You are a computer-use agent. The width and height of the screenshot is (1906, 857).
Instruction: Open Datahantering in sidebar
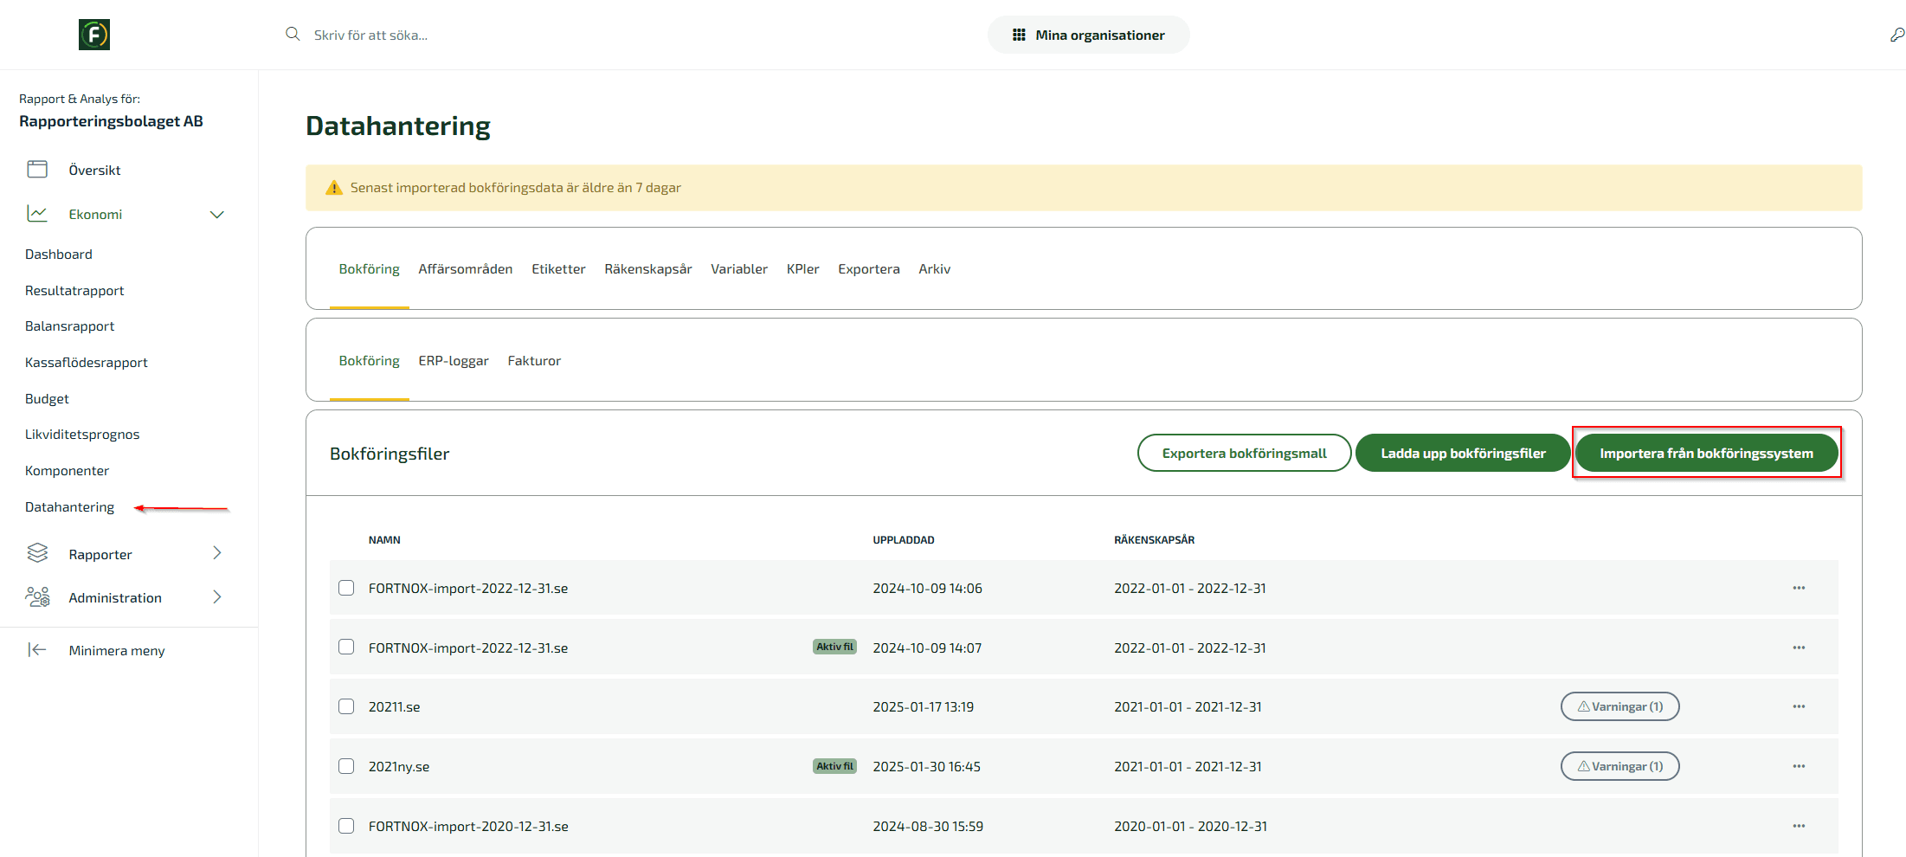pyautogui.click(x=70, y=507)
